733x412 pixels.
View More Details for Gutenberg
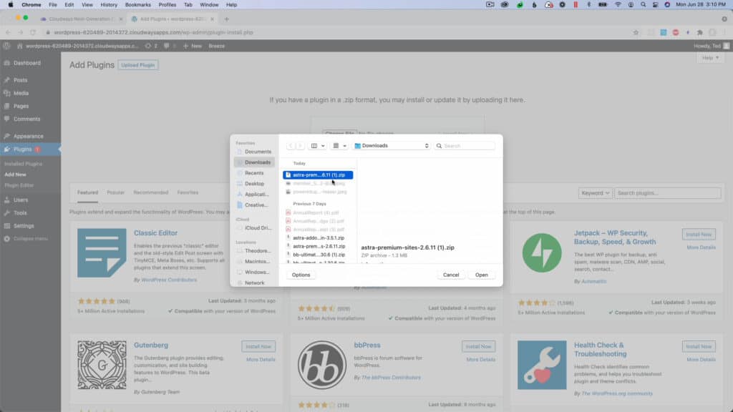(261, 360)
